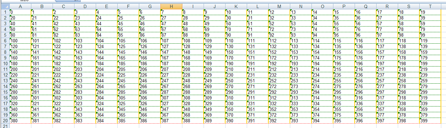Select the cell with value 210
Viewport: 446px width, 128px height.
click(236, 69)
